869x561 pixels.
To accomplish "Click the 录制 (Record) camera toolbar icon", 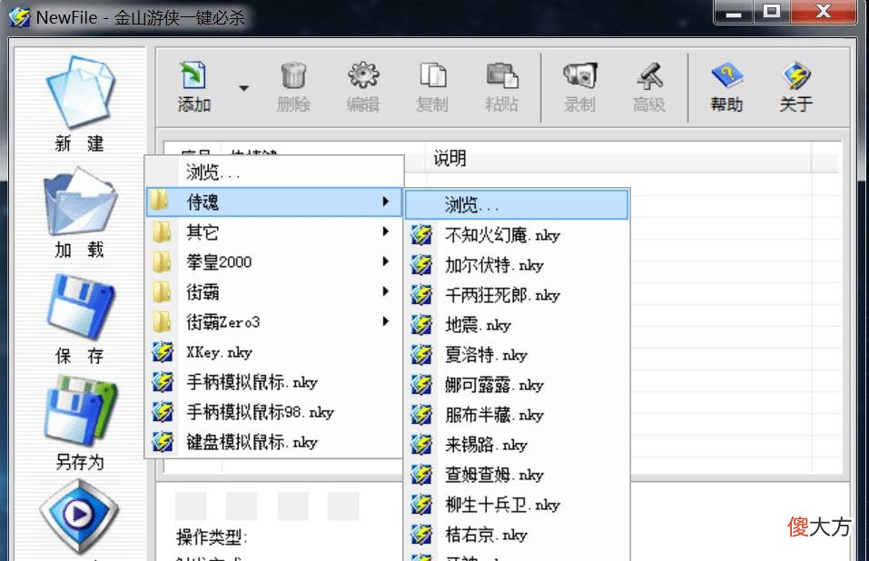I will pos(579,87).
